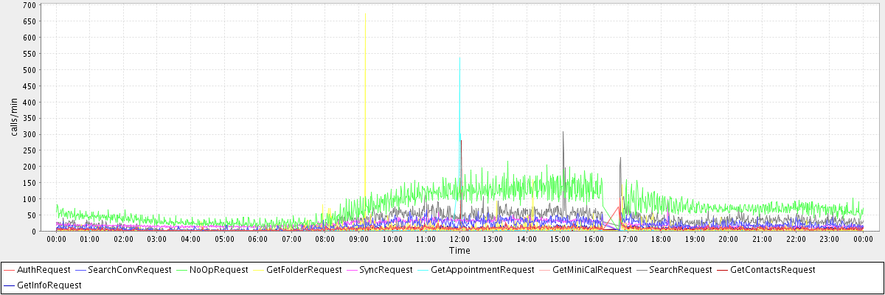The width and height of the screenshot is (885, 295).
Task: Select SearchConvRequest in the chart legend
Action: point(129,270)
